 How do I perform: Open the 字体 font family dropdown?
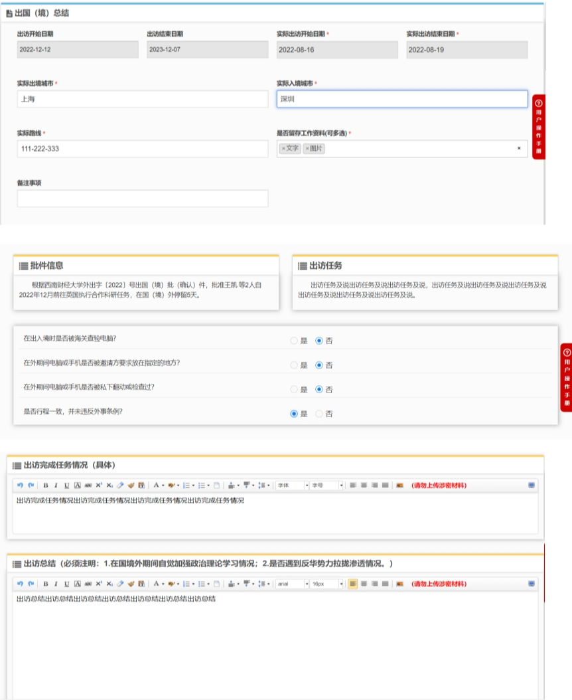(293, 485)
